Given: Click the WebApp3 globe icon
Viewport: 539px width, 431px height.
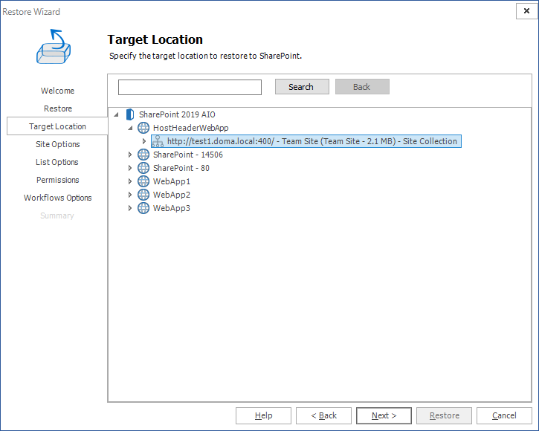Looking at the screenshot, I should [x=143, y=208].
